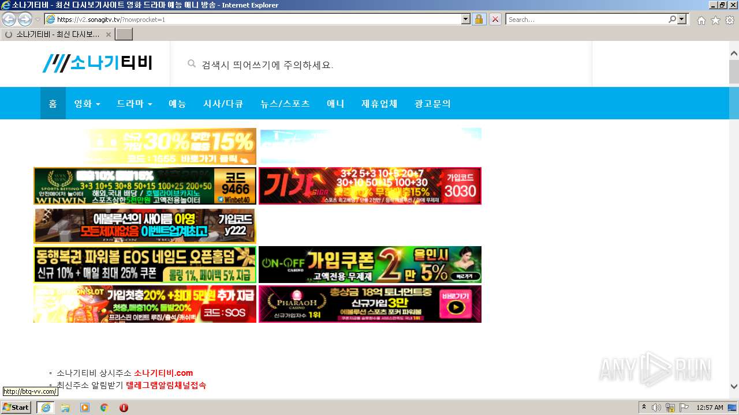Expand the search provider dropdown arrow
Screen dimensions: 739x415
point(682,19)
